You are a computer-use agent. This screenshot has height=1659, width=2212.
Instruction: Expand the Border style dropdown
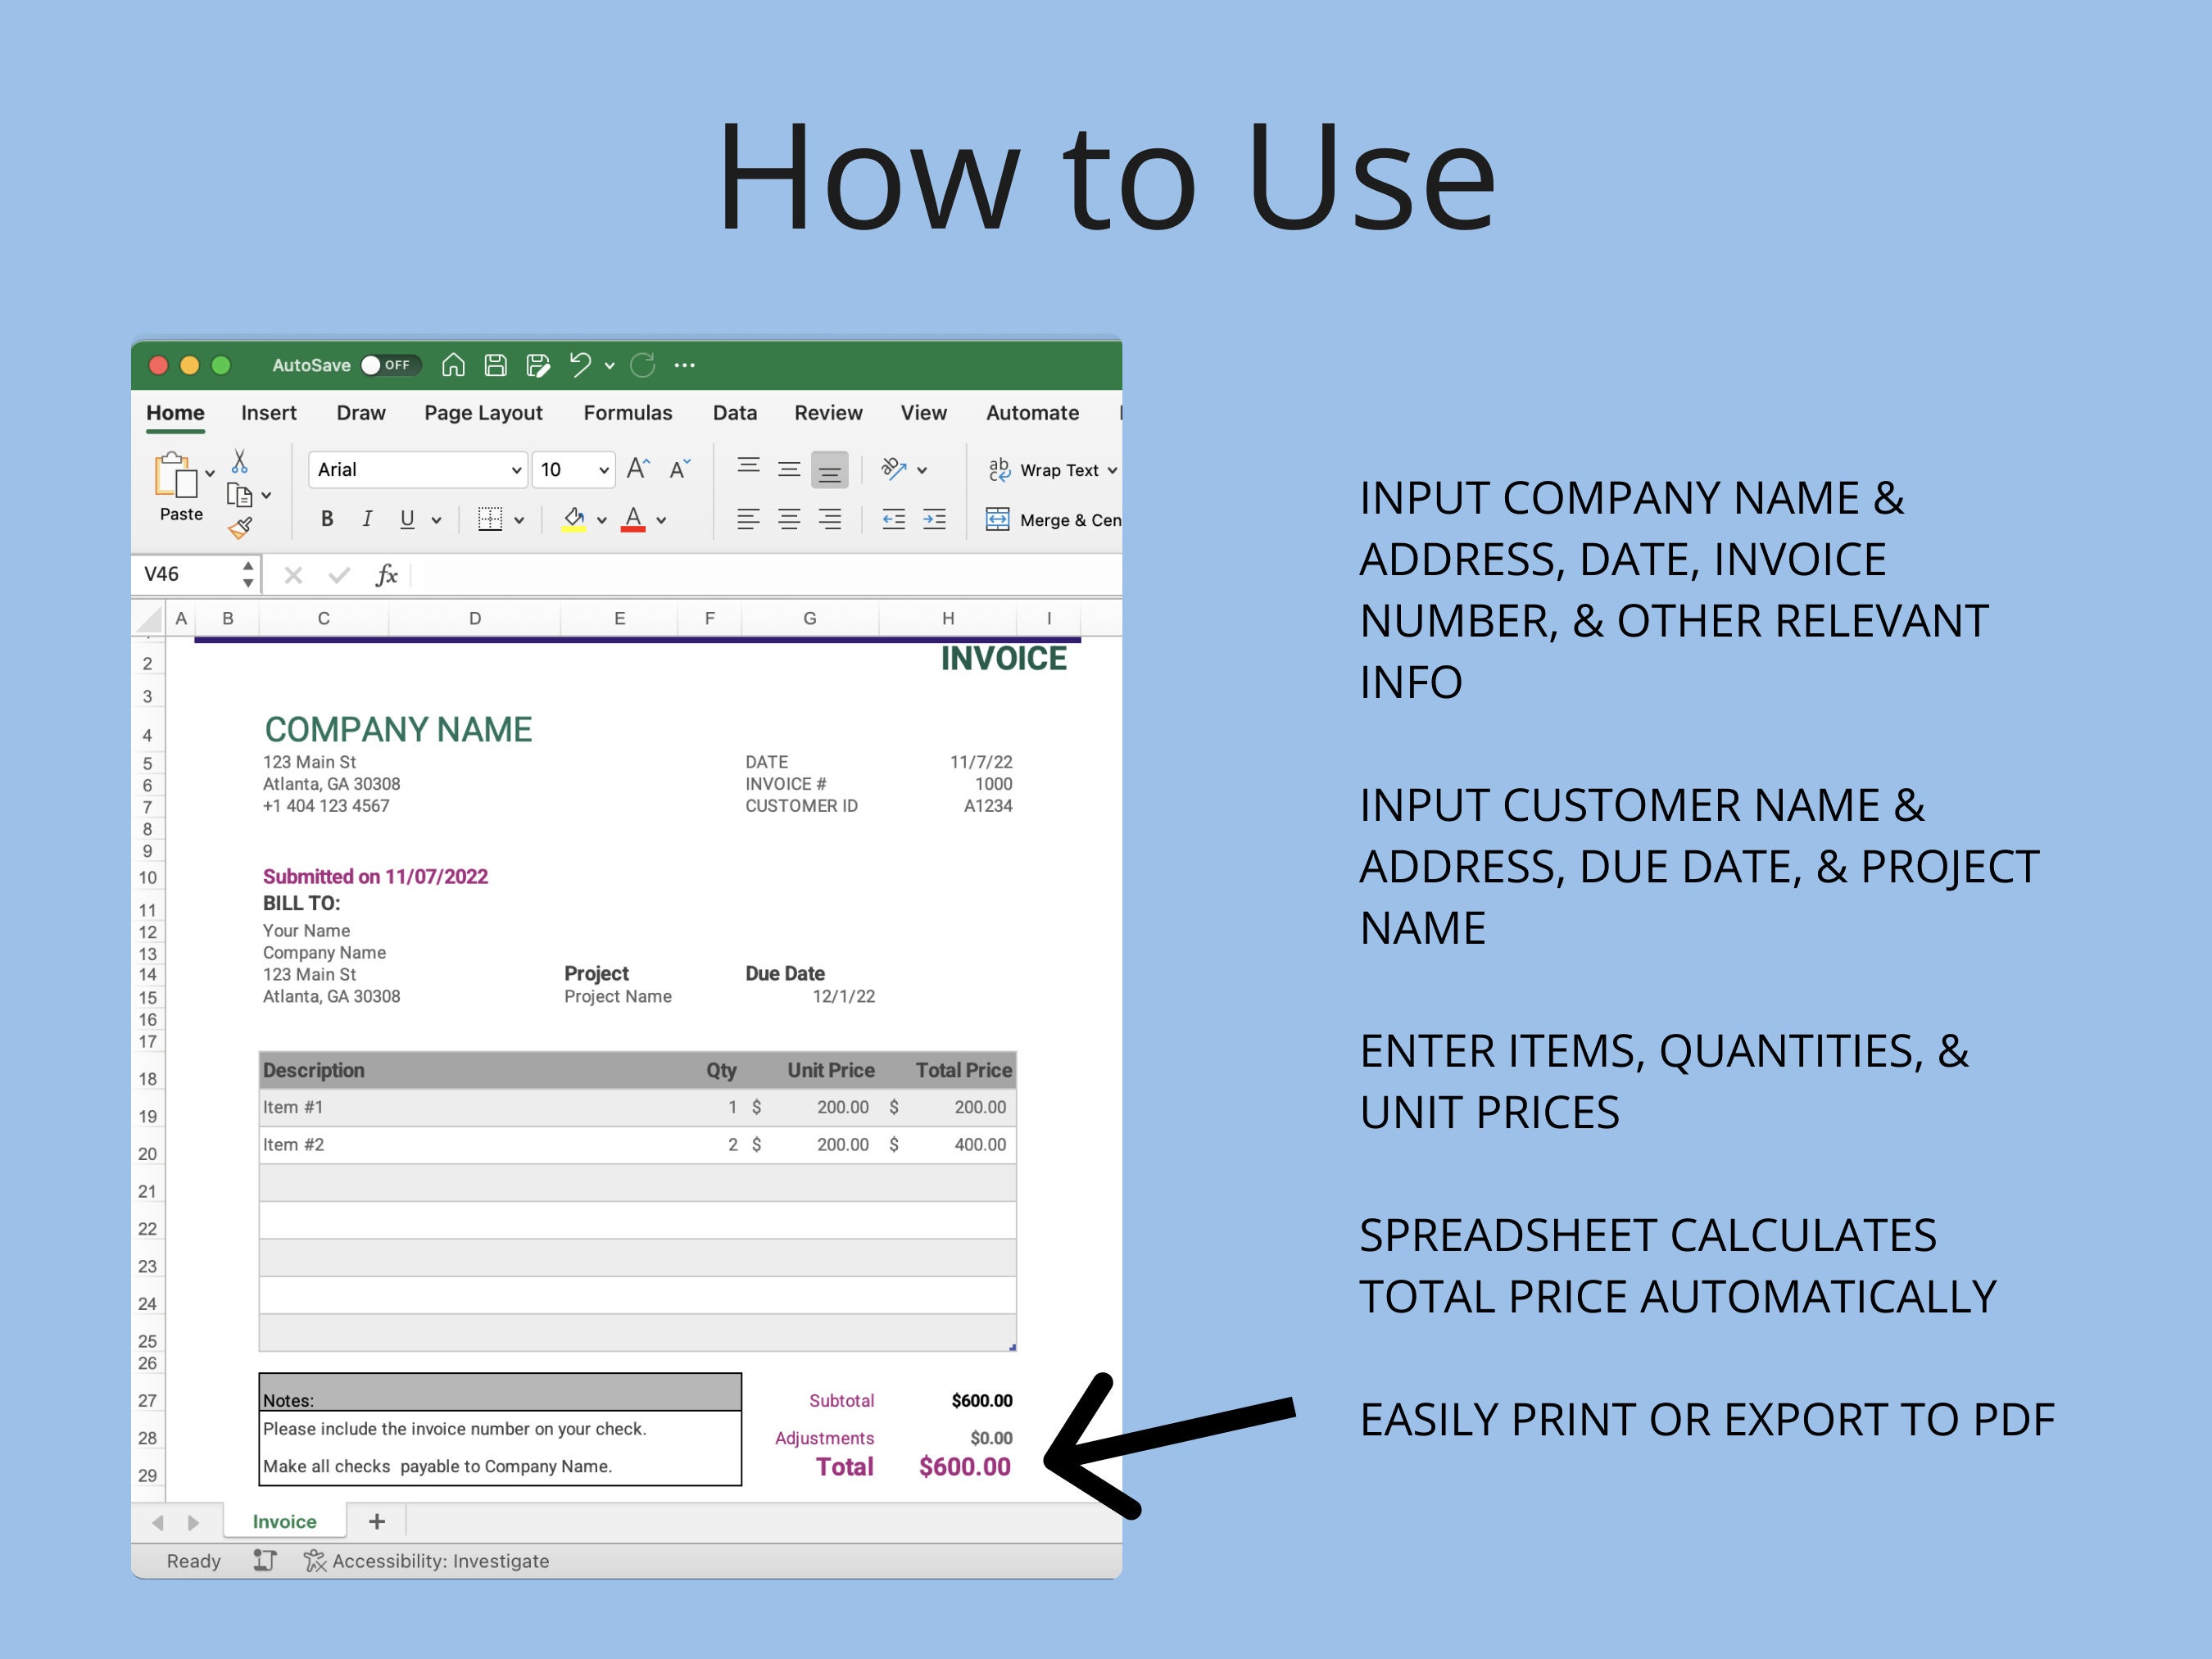click(519, 519)
